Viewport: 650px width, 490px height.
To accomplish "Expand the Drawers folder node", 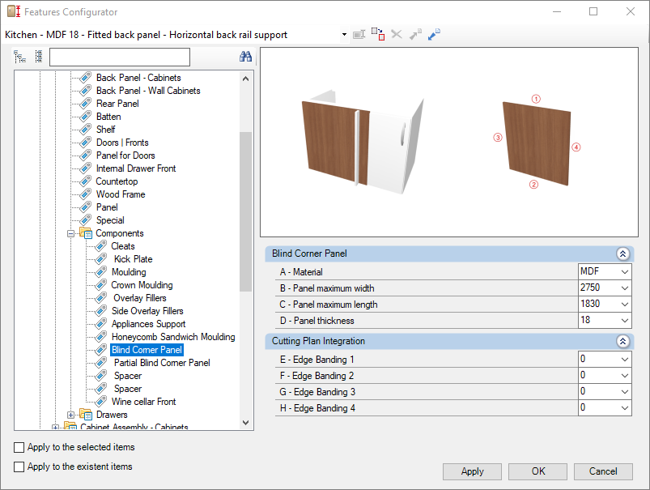I will pyautogui.click(x=71, y=415).
